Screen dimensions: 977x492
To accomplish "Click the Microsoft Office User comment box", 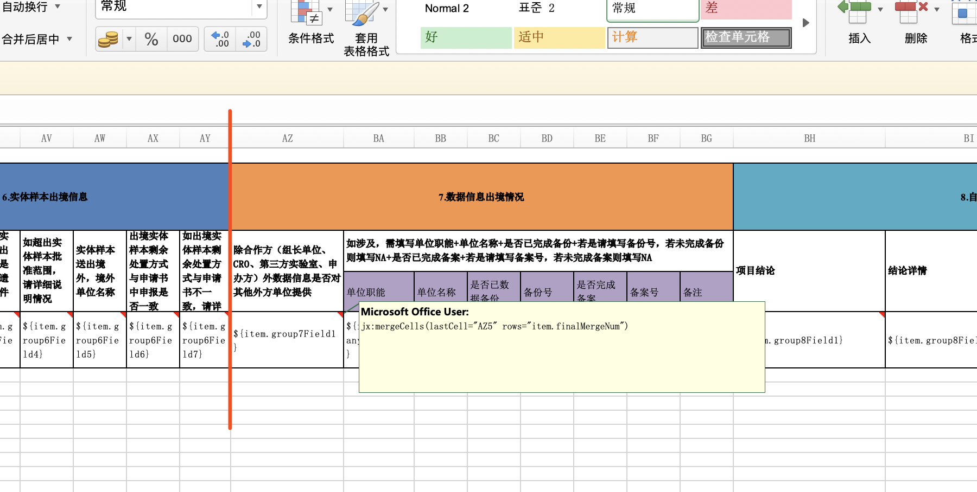I will 562,347.
